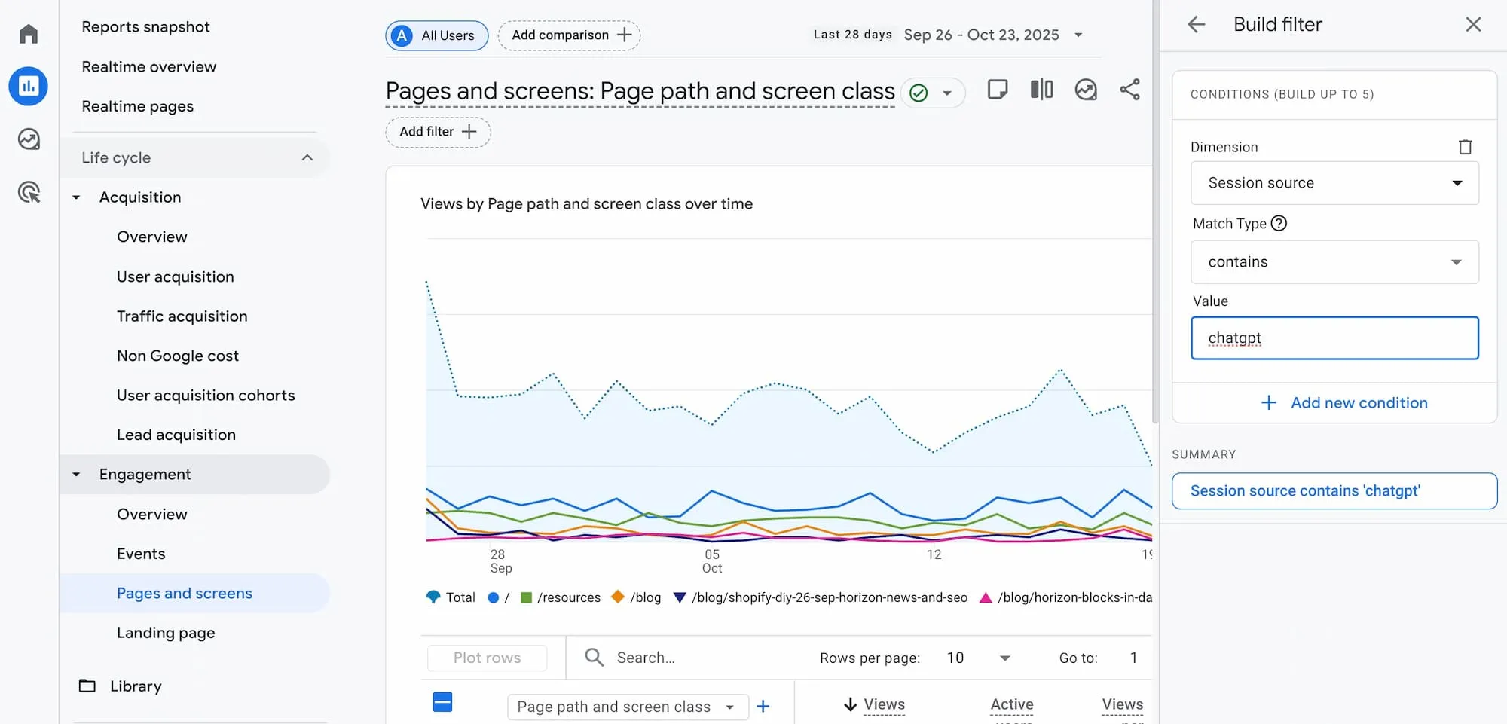Open the Home icon in left rail
Image resolution: width=1507 pixels, height=724 pixels.
pyautogui.click(x=28, y=33)
